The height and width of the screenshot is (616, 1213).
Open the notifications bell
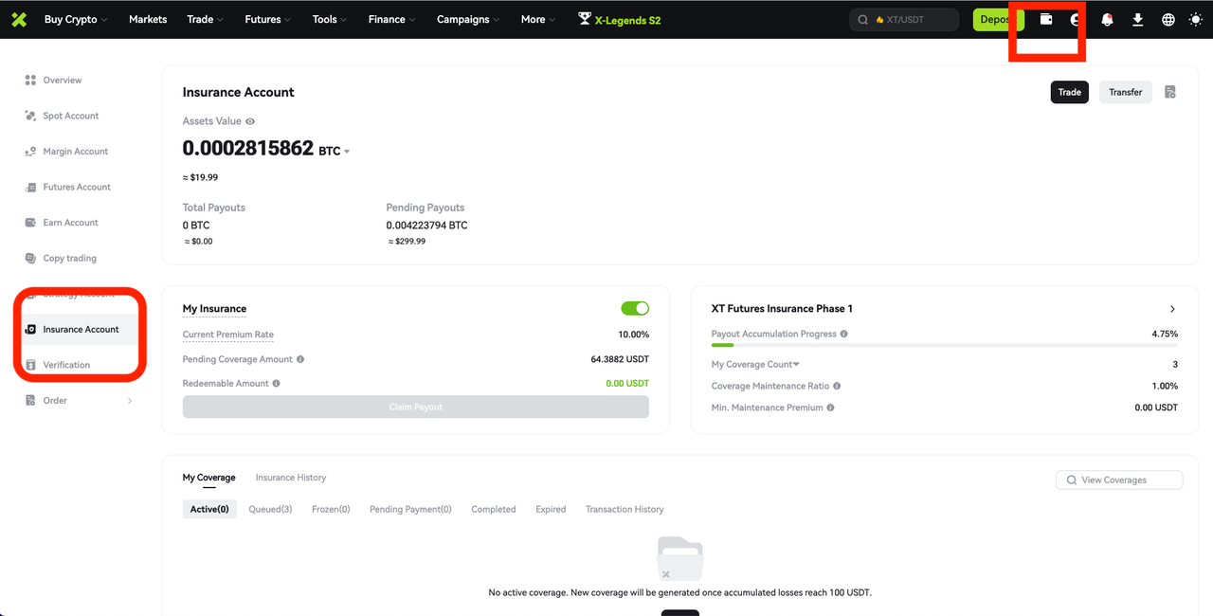1107,19
